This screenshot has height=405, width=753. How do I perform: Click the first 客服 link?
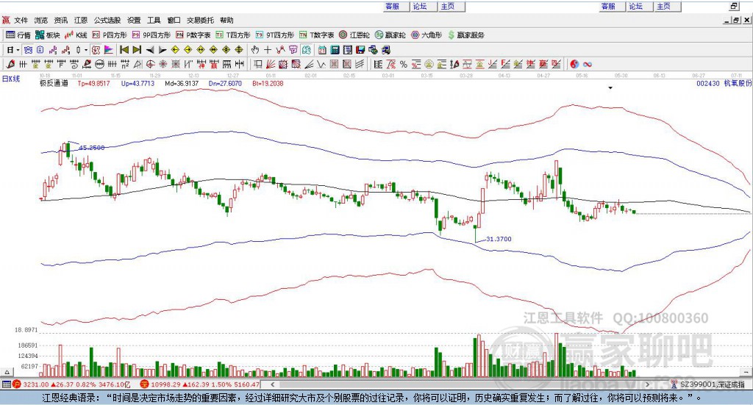point(393,6)
